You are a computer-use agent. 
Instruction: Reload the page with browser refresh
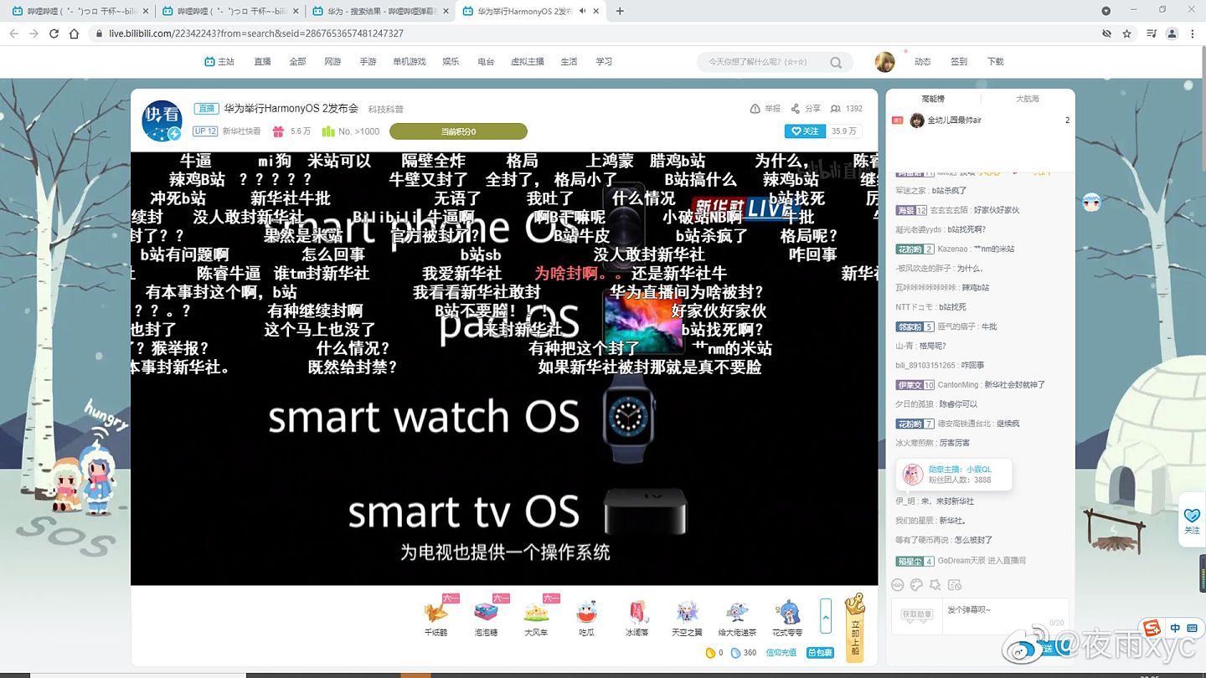[54, 33]
